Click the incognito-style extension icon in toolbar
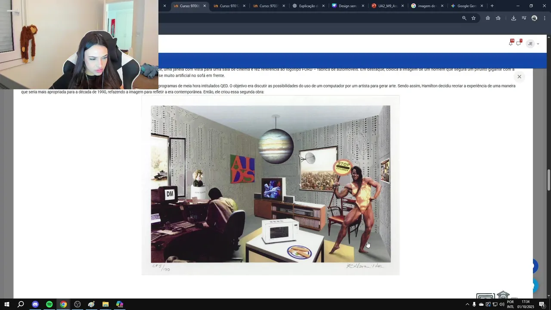Screen dimensions: 551x310 pyautogui.click(x=488, y=18)
